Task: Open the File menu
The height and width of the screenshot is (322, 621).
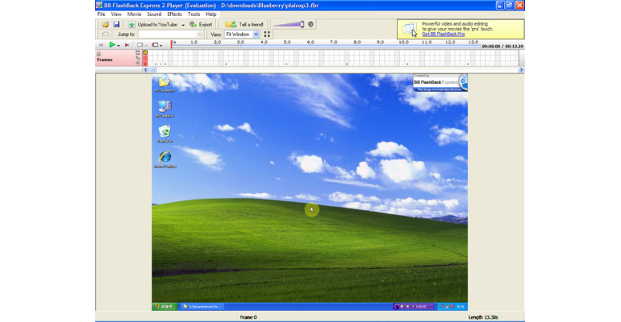Action: pyautogui.click(x=102, y=14)
